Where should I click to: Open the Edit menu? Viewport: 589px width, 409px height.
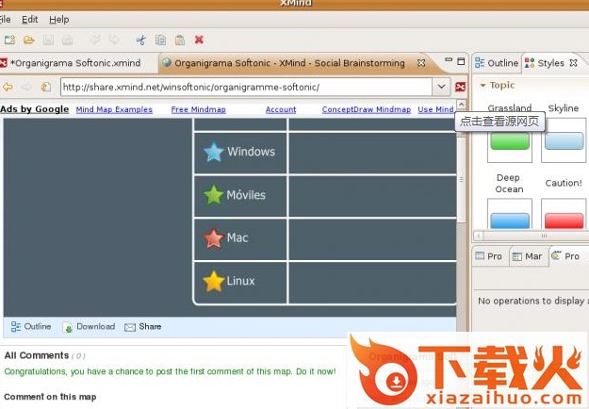click(29, 20)
